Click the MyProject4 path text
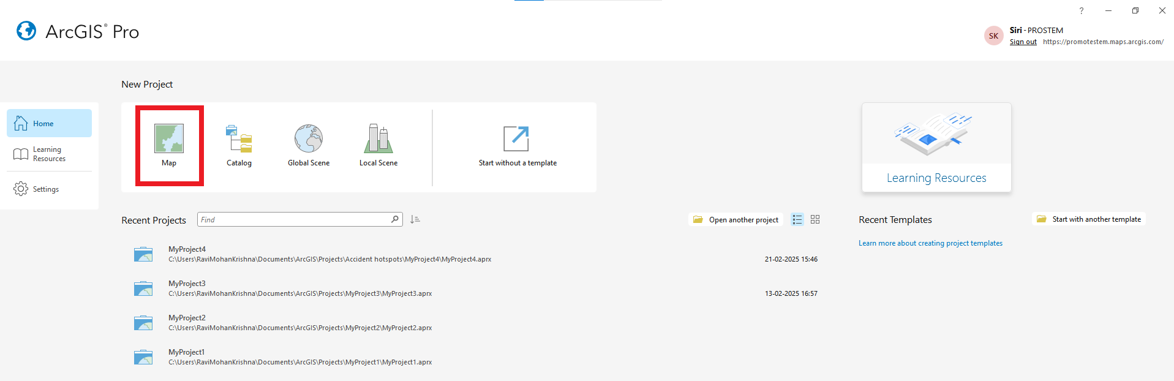 329,259
